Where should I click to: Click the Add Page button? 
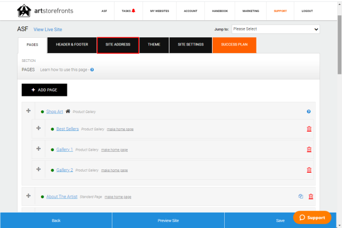pyautogui.click(x=44, y=90)
